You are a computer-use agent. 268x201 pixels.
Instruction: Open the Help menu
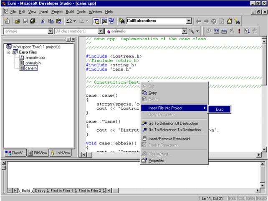109,12
